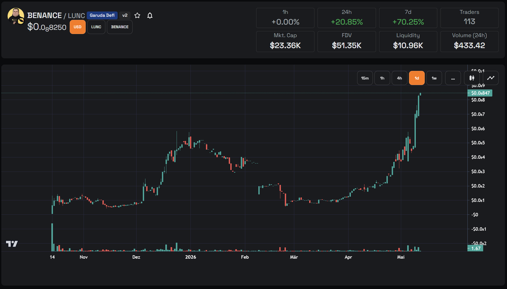Set chart interval to 1h

pos(382,78)
